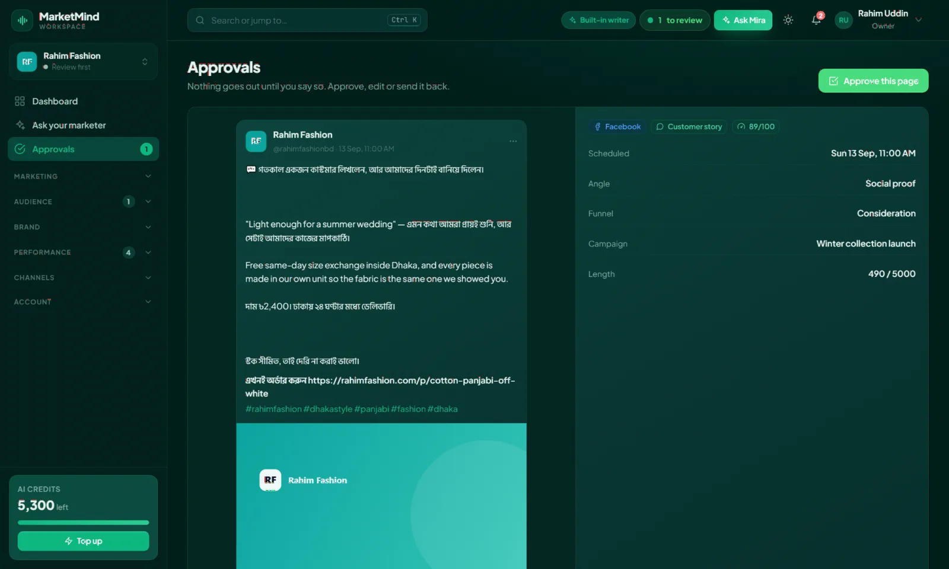Image resolution: width=949 pixels, height=569 pixels.
Task: Click the search magnifier icon
Action: [200, 20]
